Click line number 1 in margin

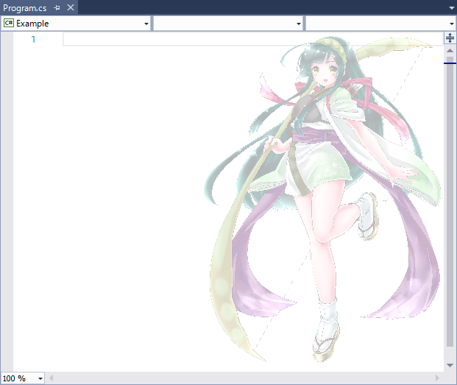33,39
